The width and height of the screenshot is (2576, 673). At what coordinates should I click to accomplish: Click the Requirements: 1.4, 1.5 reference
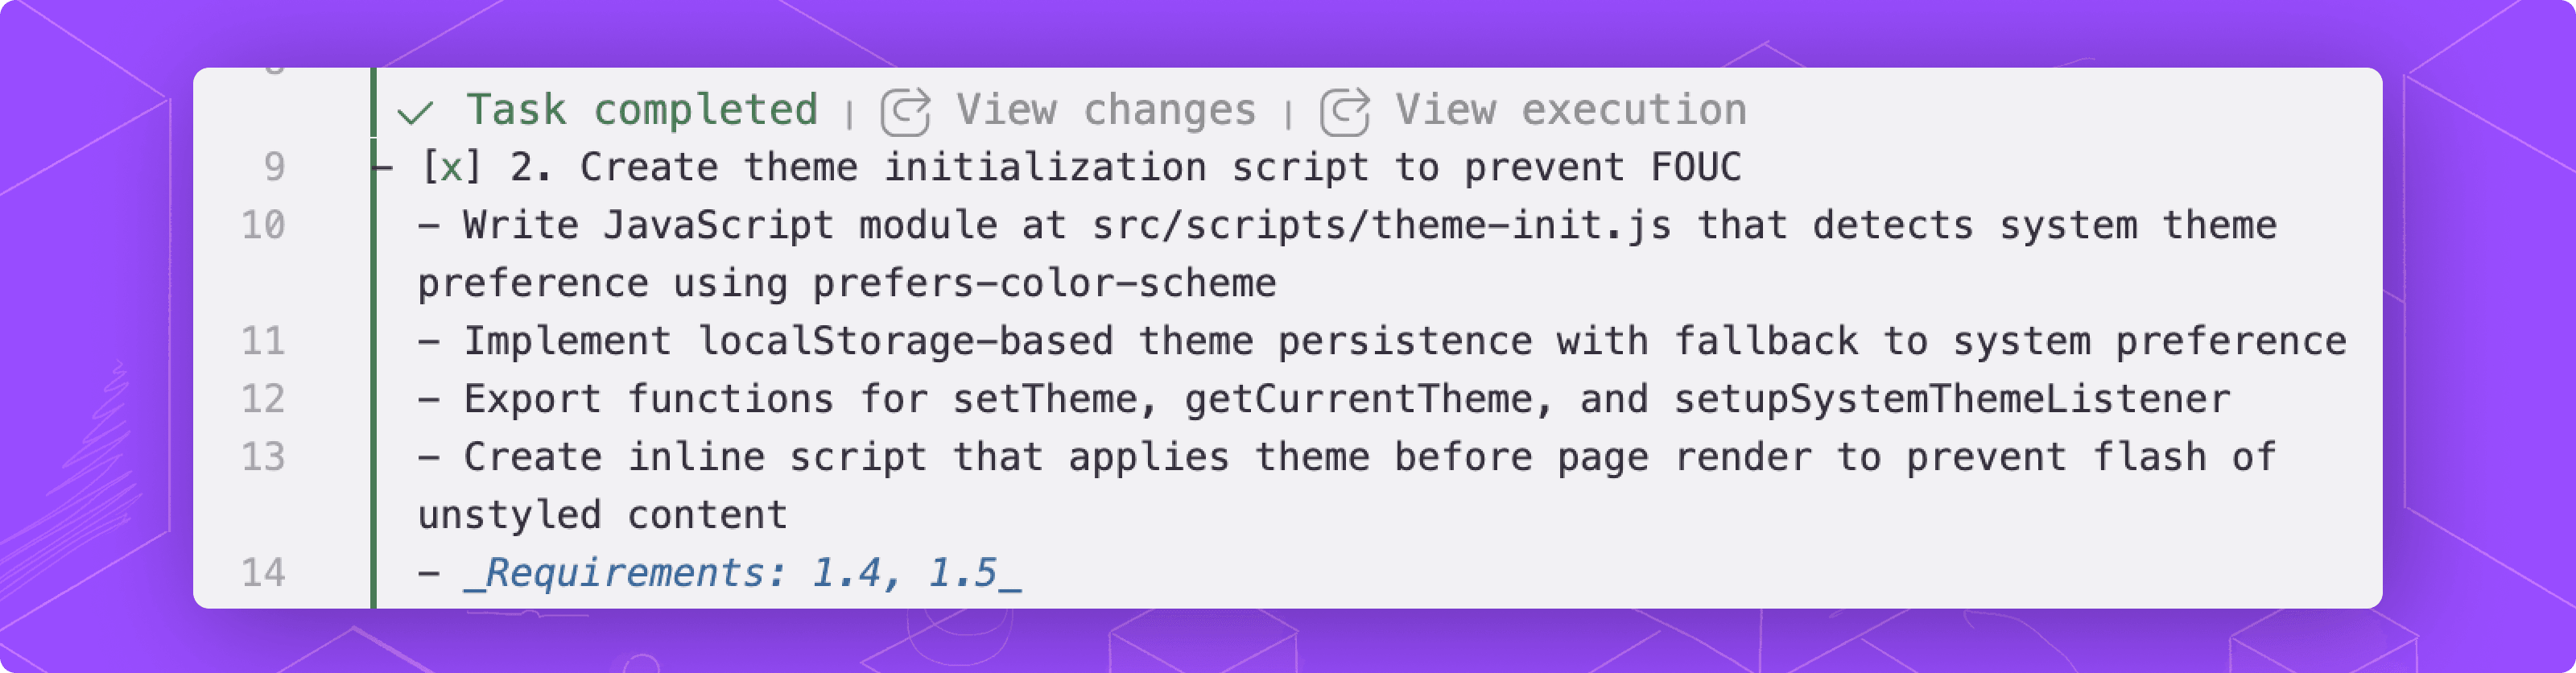coord(742,573)
